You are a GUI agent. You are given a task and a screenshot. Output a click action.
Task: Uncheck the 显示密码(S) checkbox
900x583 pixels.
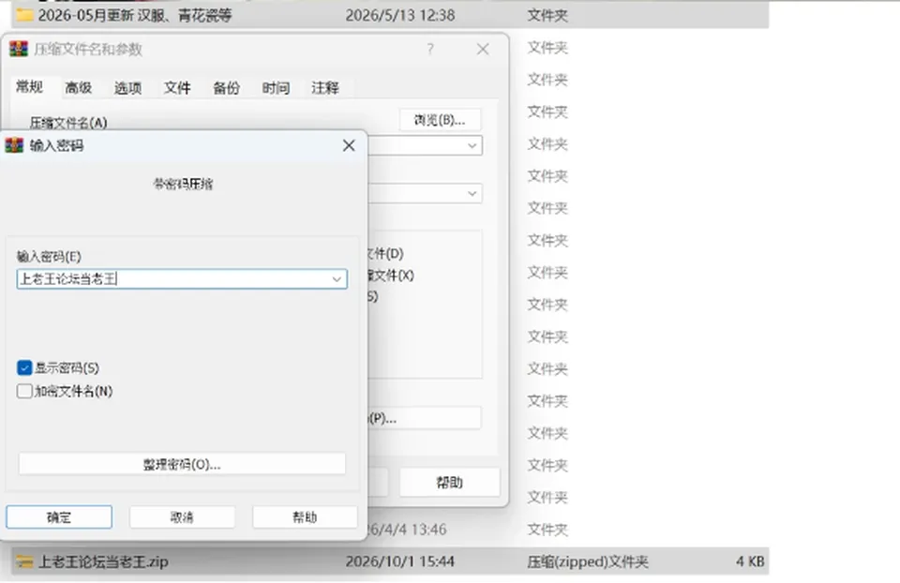24,367
